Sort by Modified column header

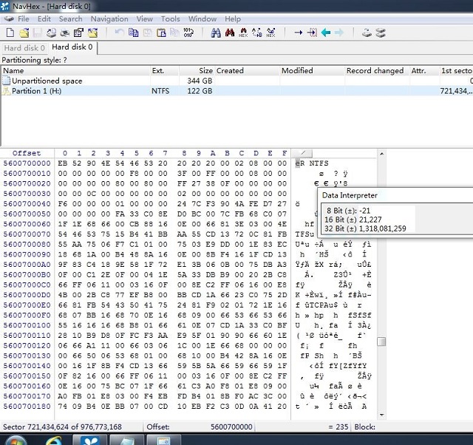[x=312, y=71]
